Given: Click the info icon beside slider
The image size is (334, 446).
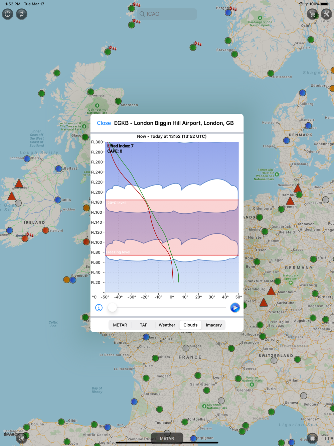Looking at the screenshot, I should point(99,308).
